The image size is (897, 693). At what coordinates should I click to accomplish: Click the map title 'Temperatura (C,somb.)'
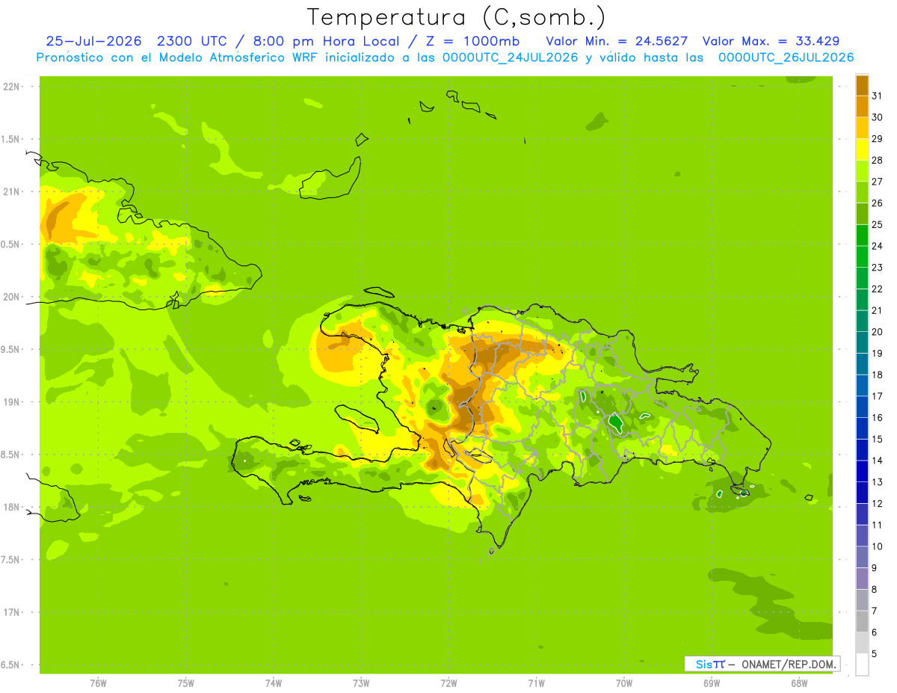click(x=457, y=17)
